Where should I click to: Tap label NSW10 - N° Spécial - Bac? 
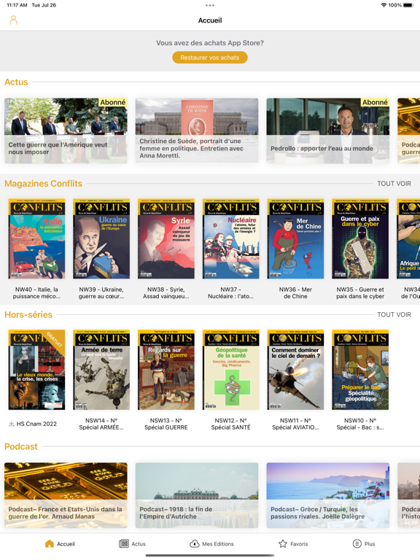click(360, 424)
